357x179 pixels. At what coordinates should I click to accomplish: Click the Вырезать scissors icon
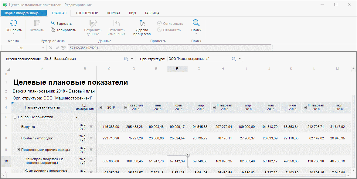tap(53, 23)
